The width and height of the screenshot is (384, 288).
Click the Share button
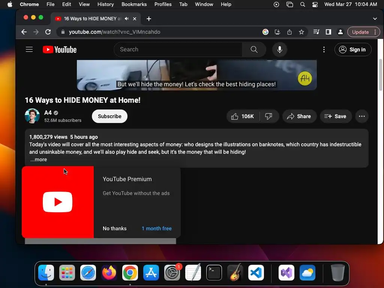pos(299,116)
